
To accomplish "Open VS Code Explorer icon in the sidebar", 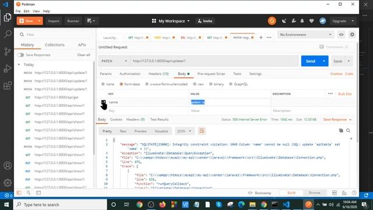I will (x=8, y=17).
